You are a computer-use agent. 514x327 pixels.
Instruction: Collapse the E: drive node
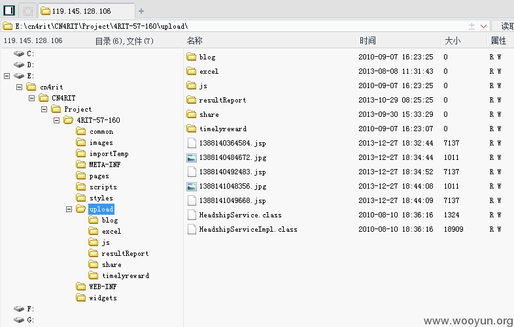7,76
